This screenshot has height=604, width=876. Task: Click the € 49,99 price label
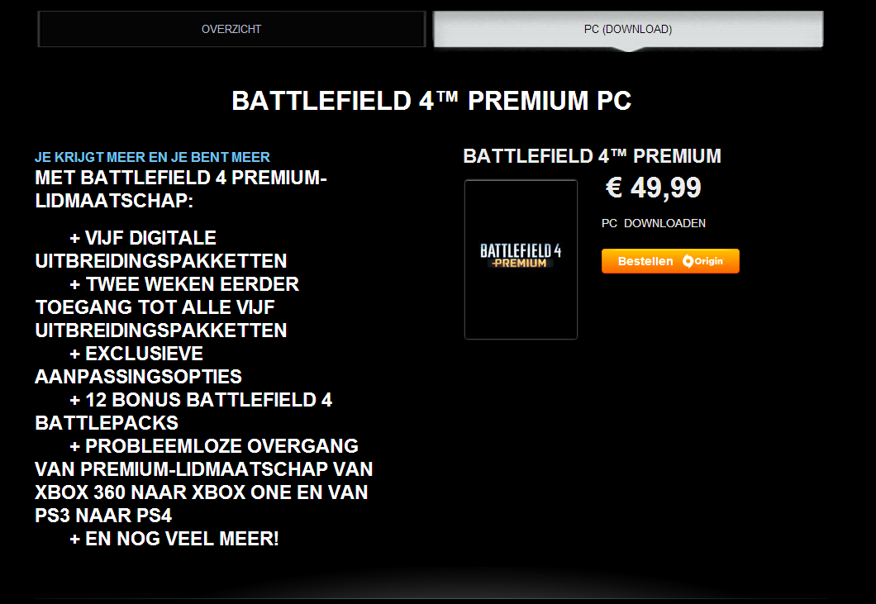click(653, 188)
